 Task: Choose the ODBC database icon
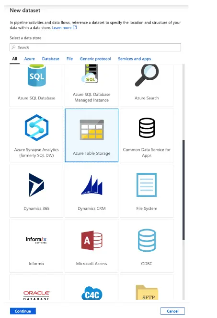tap(147, 240)
